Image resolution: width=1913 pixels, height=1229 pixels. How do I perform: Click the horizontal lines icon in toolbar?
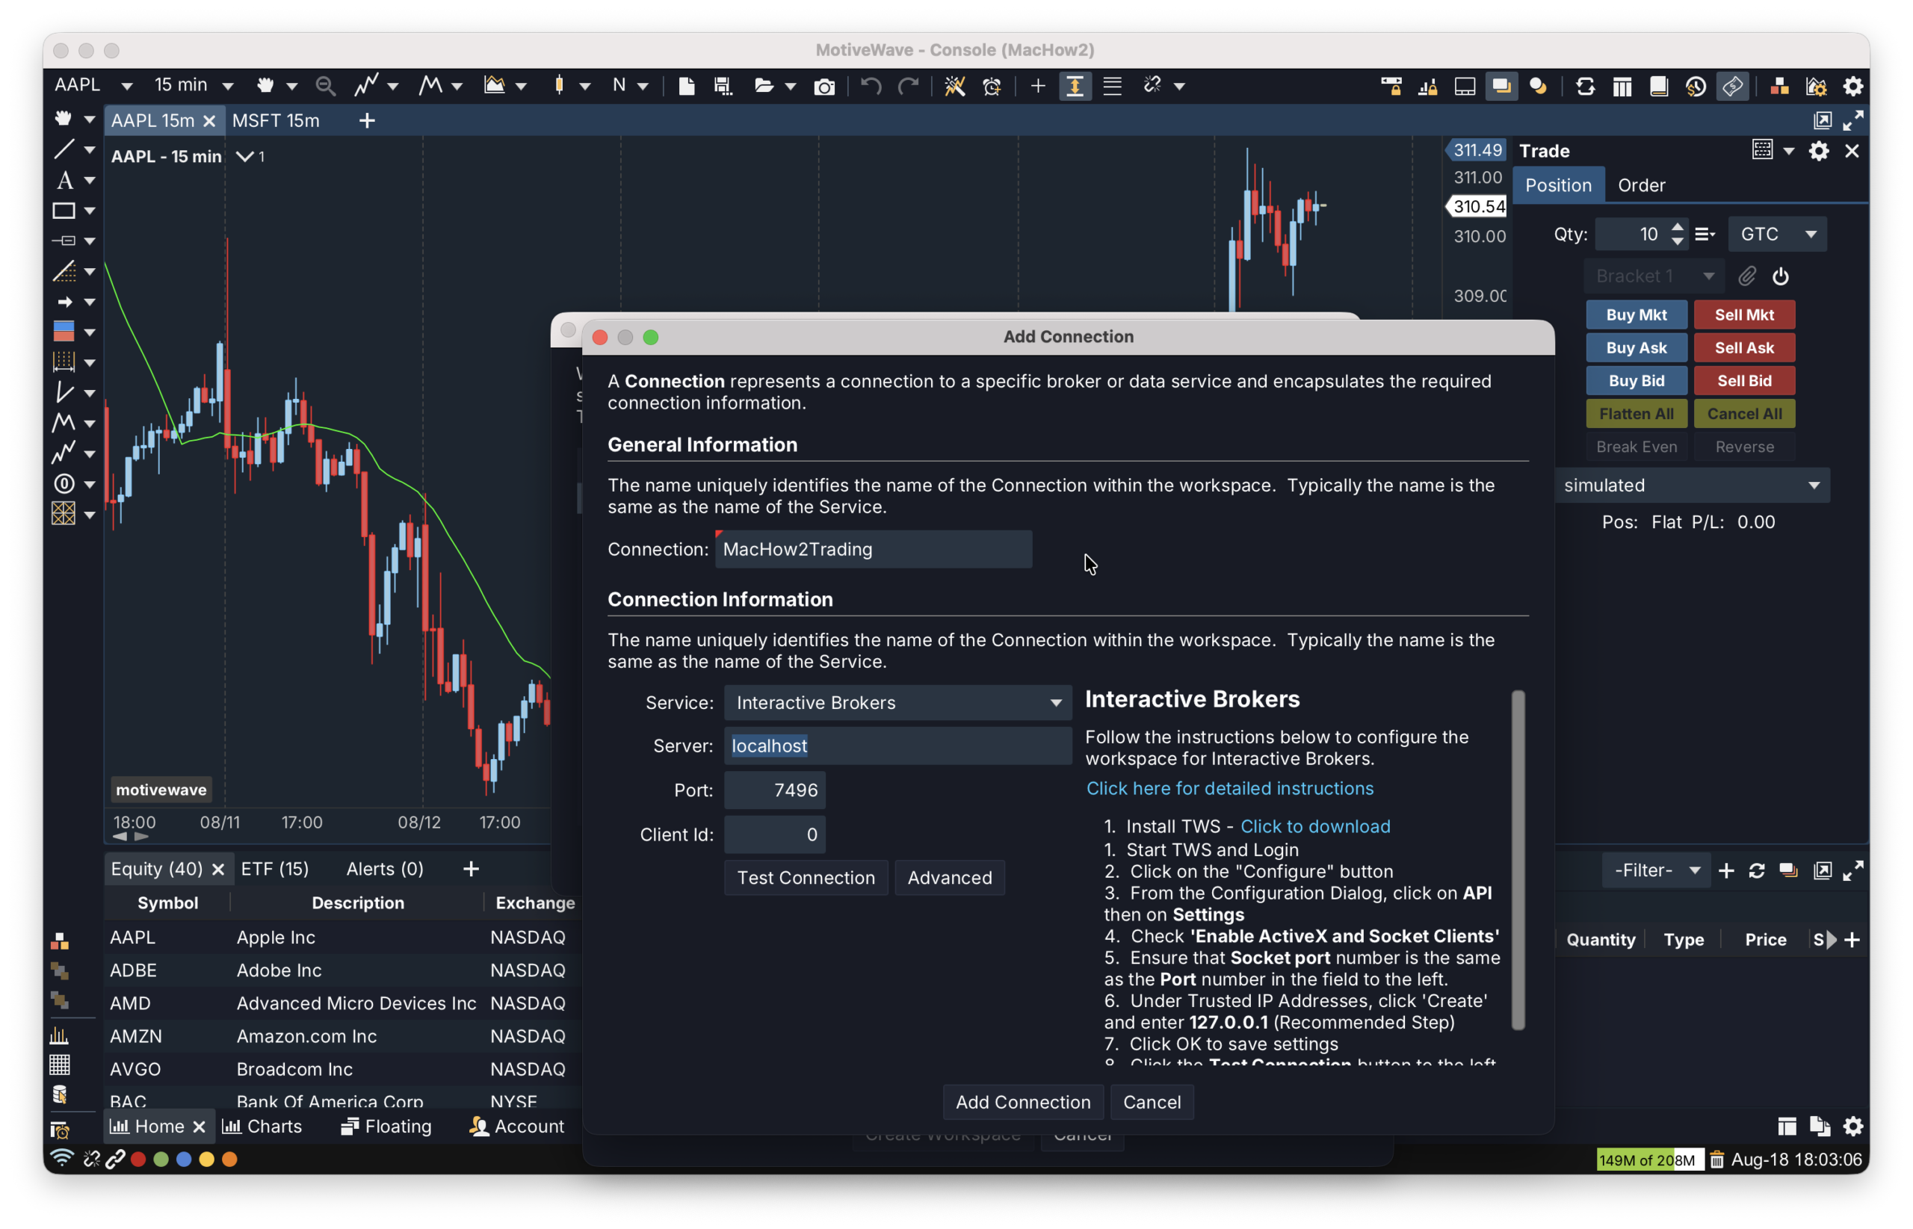pos(1112,85)
